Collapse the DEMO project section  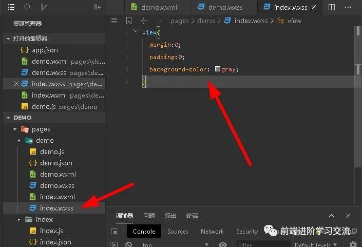8,118
